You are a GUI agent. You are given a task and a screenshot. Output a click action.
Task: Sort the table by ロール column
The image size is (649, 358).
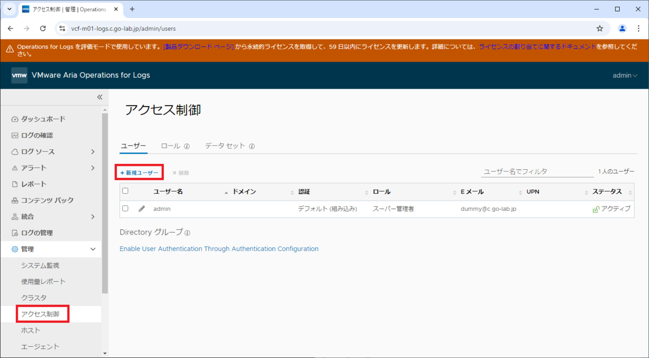point(381,191)
